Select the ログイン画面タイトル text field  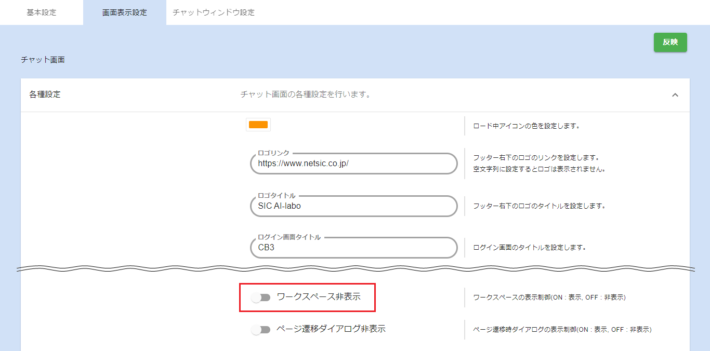click(353, 248)
